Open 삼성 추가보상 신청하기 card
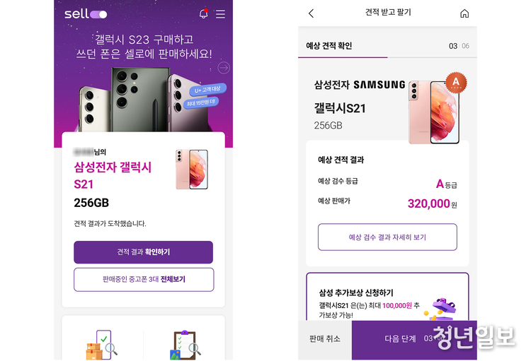The height and width of the screenshot is (361, 531). [x=387, y=297]
